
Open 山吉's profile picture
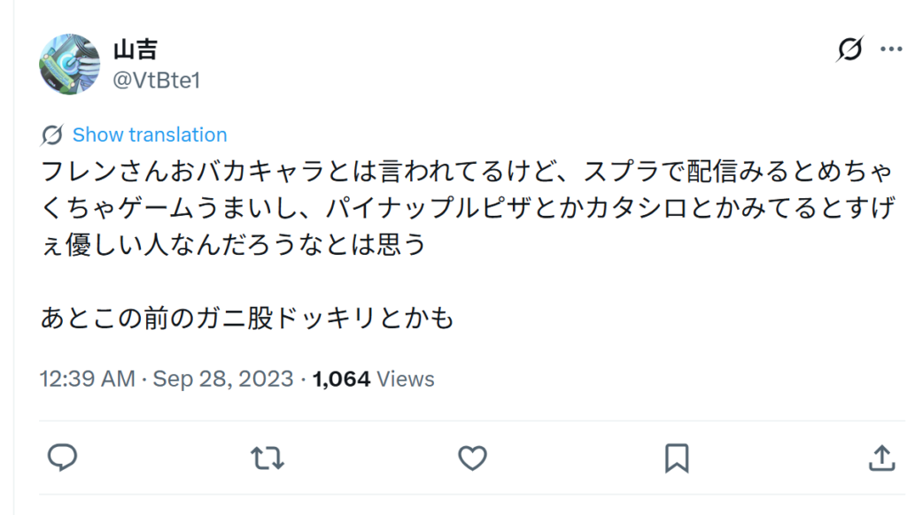(69, 65)
